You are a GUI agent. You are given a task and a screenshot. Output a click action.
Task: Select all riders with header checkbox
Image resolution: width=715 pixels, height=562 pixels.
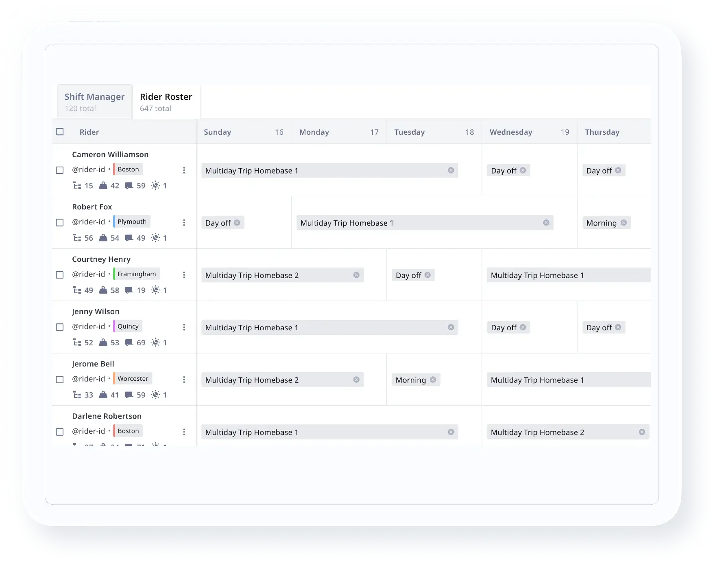pyautogui.click(x=60, y=132)
